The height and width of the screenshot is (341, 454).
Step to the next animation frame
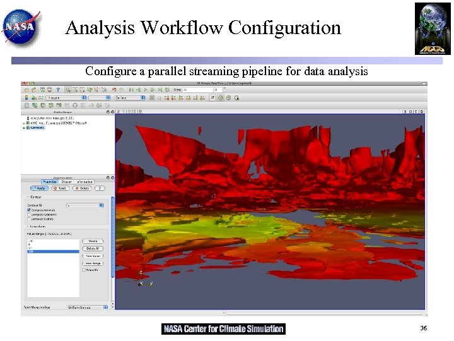point(153,90)
